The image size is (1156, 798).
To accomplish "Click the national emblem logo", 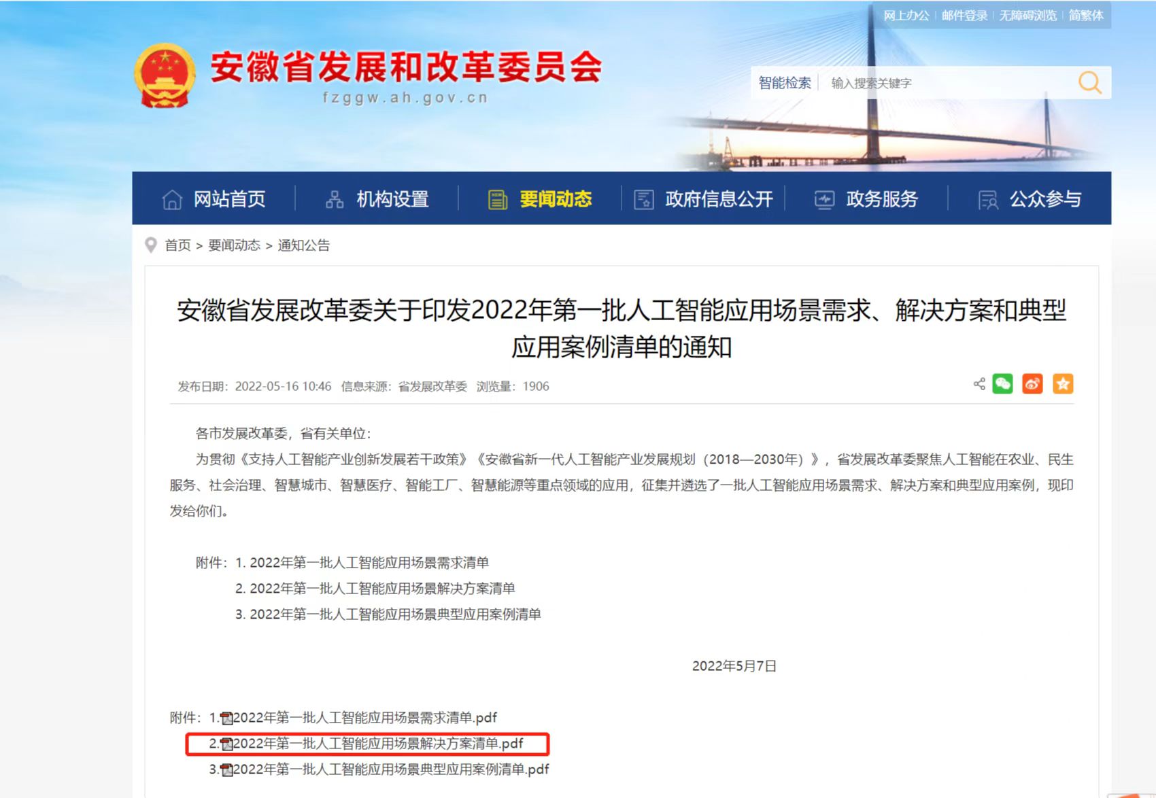I will point(165,75).
